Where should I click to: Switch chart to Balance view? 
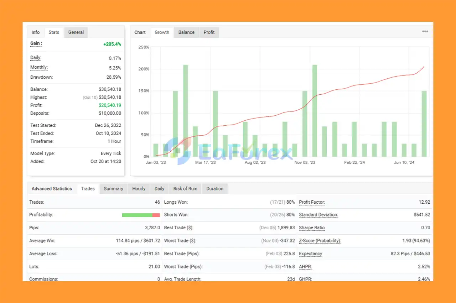coord(186,32)
